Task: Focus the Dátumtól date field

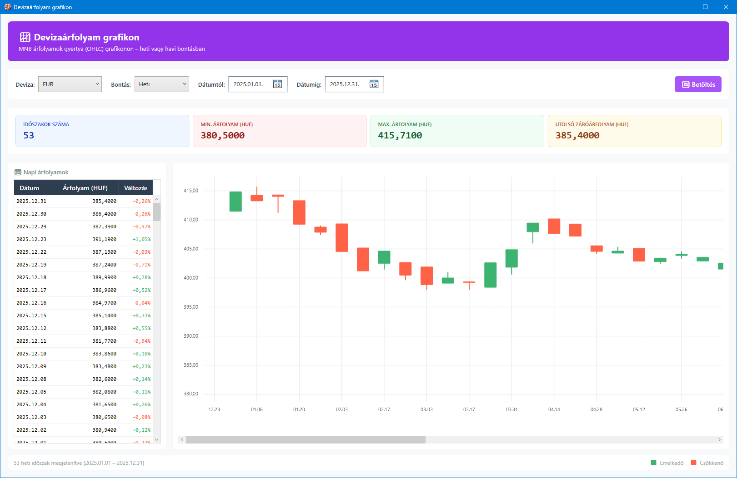Action: [250, 84]
